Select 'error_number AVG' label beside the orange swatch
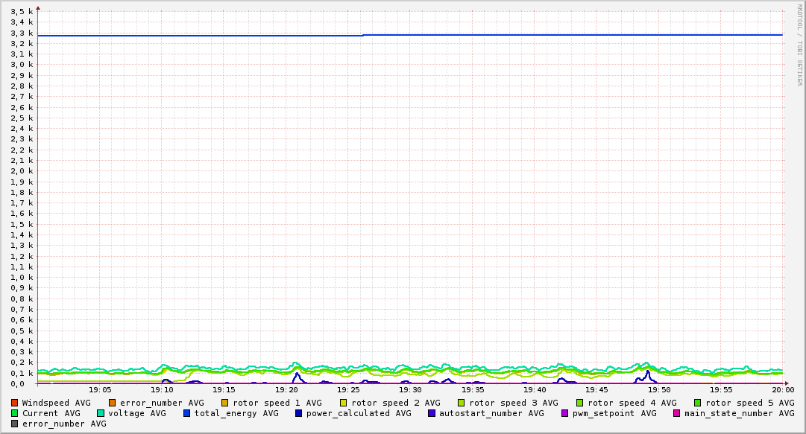This screenshot has height=434, width=806. click(162, 403)
